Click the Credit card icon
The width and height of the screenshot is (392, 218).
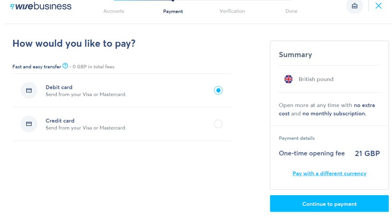tap(29, 124)
